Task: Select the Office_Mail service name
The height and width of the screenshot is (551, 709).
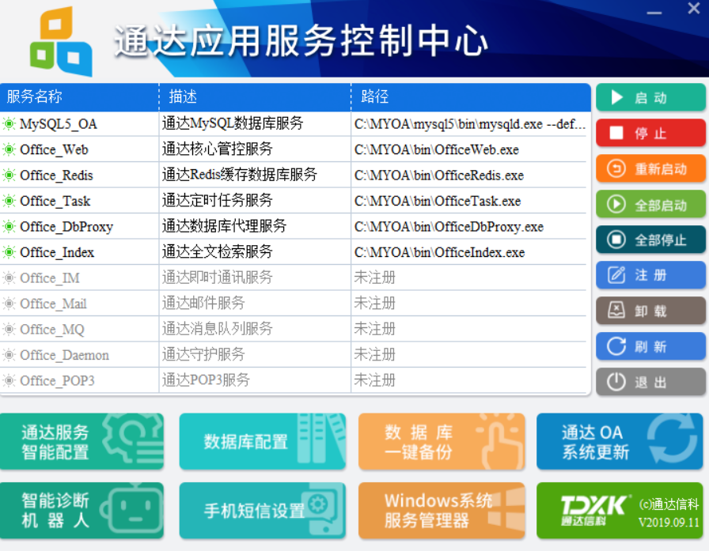Action: pos(53,304)
